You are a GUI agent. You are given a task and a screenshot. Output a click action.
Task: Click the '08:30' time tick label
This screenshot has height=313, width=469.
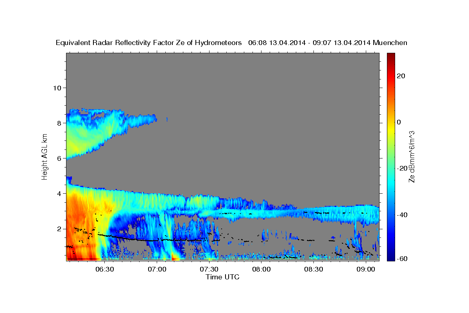[314, 269]
